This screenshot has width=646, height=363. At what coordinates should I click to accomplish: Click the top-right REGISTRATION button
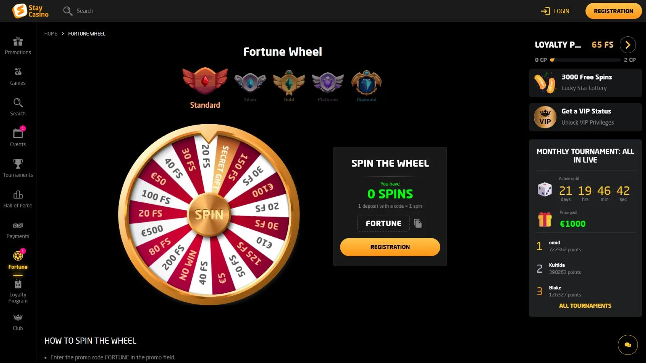[x=614, y=11]
